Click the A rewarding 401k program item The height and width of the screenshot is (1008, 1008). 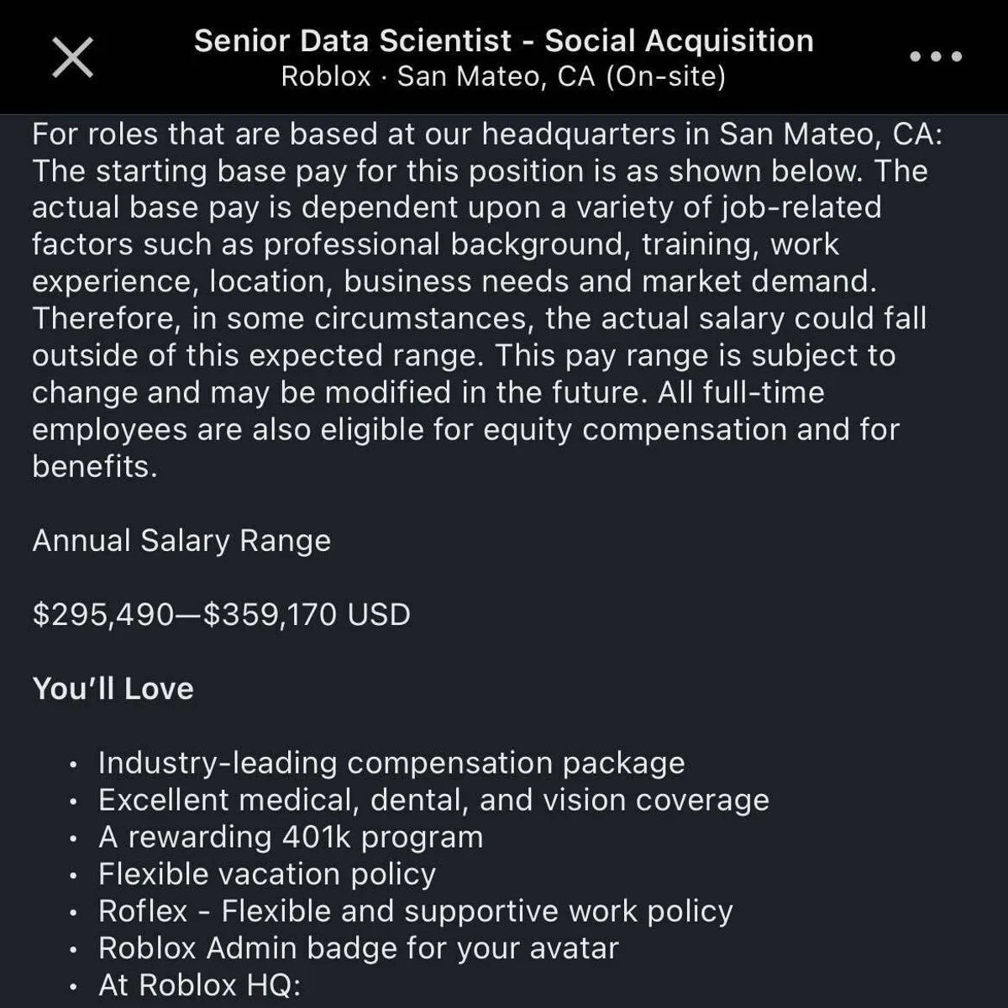[x=291, y=837]
